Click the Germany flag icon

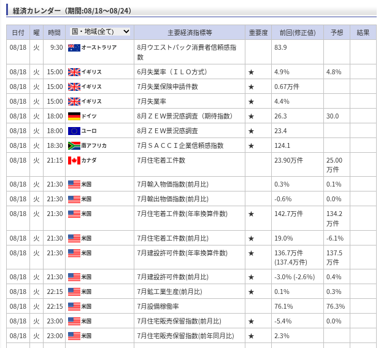coord(74,116)
